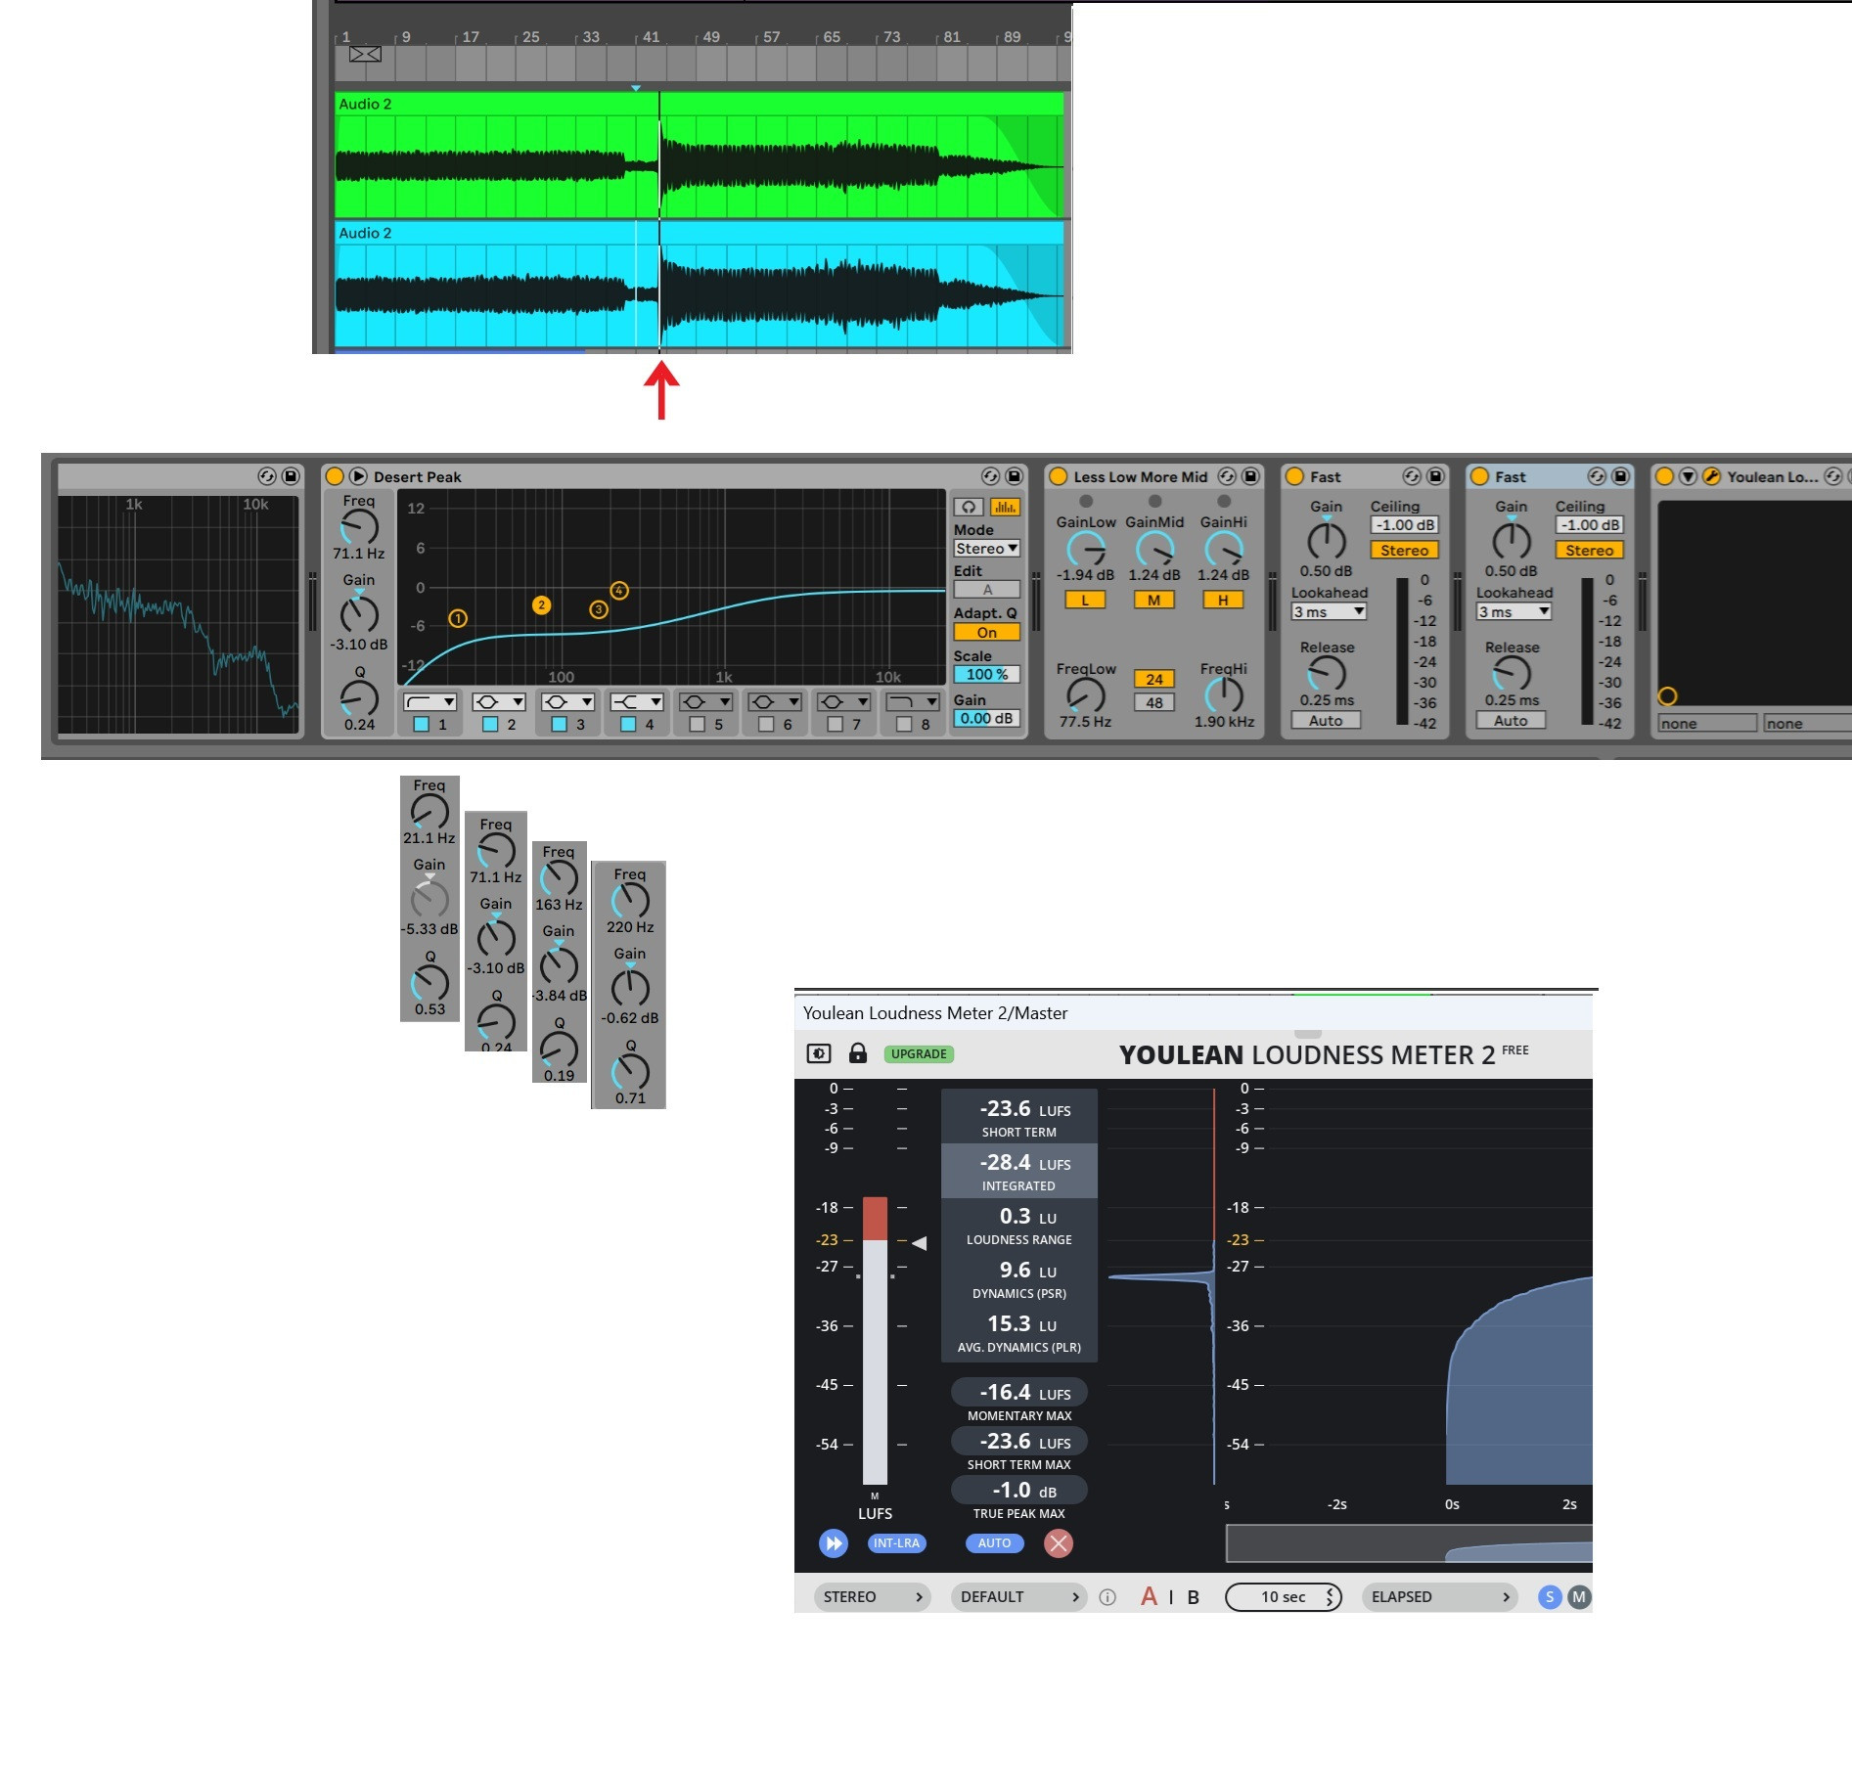Enable second limiter Auto release
This screenshot has height=1786, width=1852.
pyautogui.click(x=1511, y=721)
